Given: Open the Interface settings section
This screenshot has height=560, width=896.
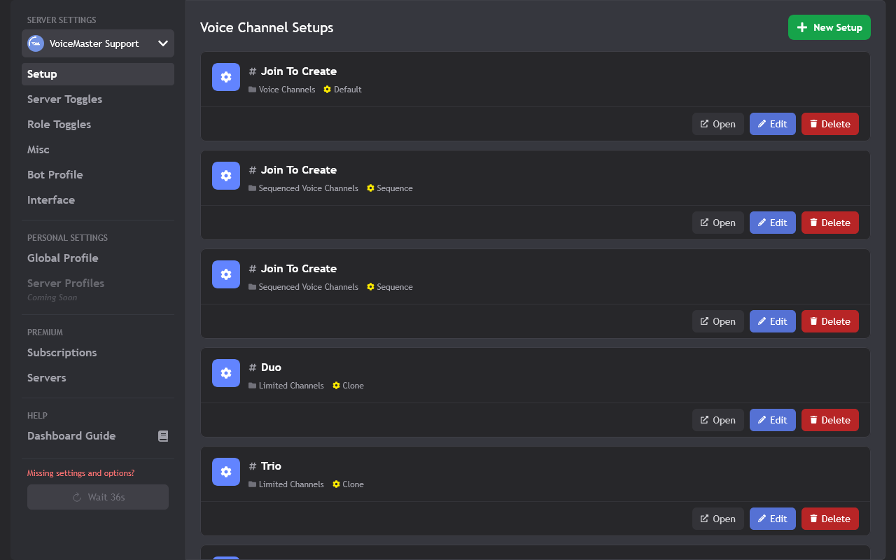Looking at the screenshot, I should click(51, 200).
